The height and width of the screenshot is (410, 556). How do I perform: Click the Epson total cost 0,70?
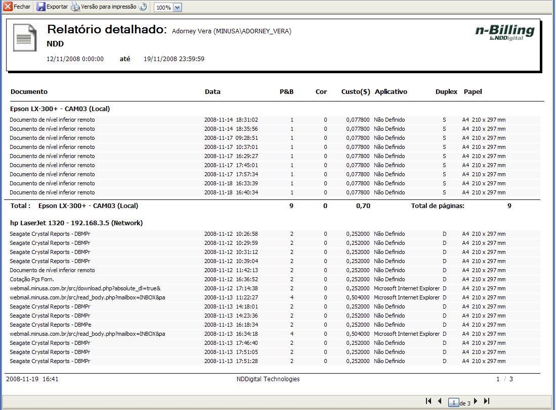[x=363, y=206]
